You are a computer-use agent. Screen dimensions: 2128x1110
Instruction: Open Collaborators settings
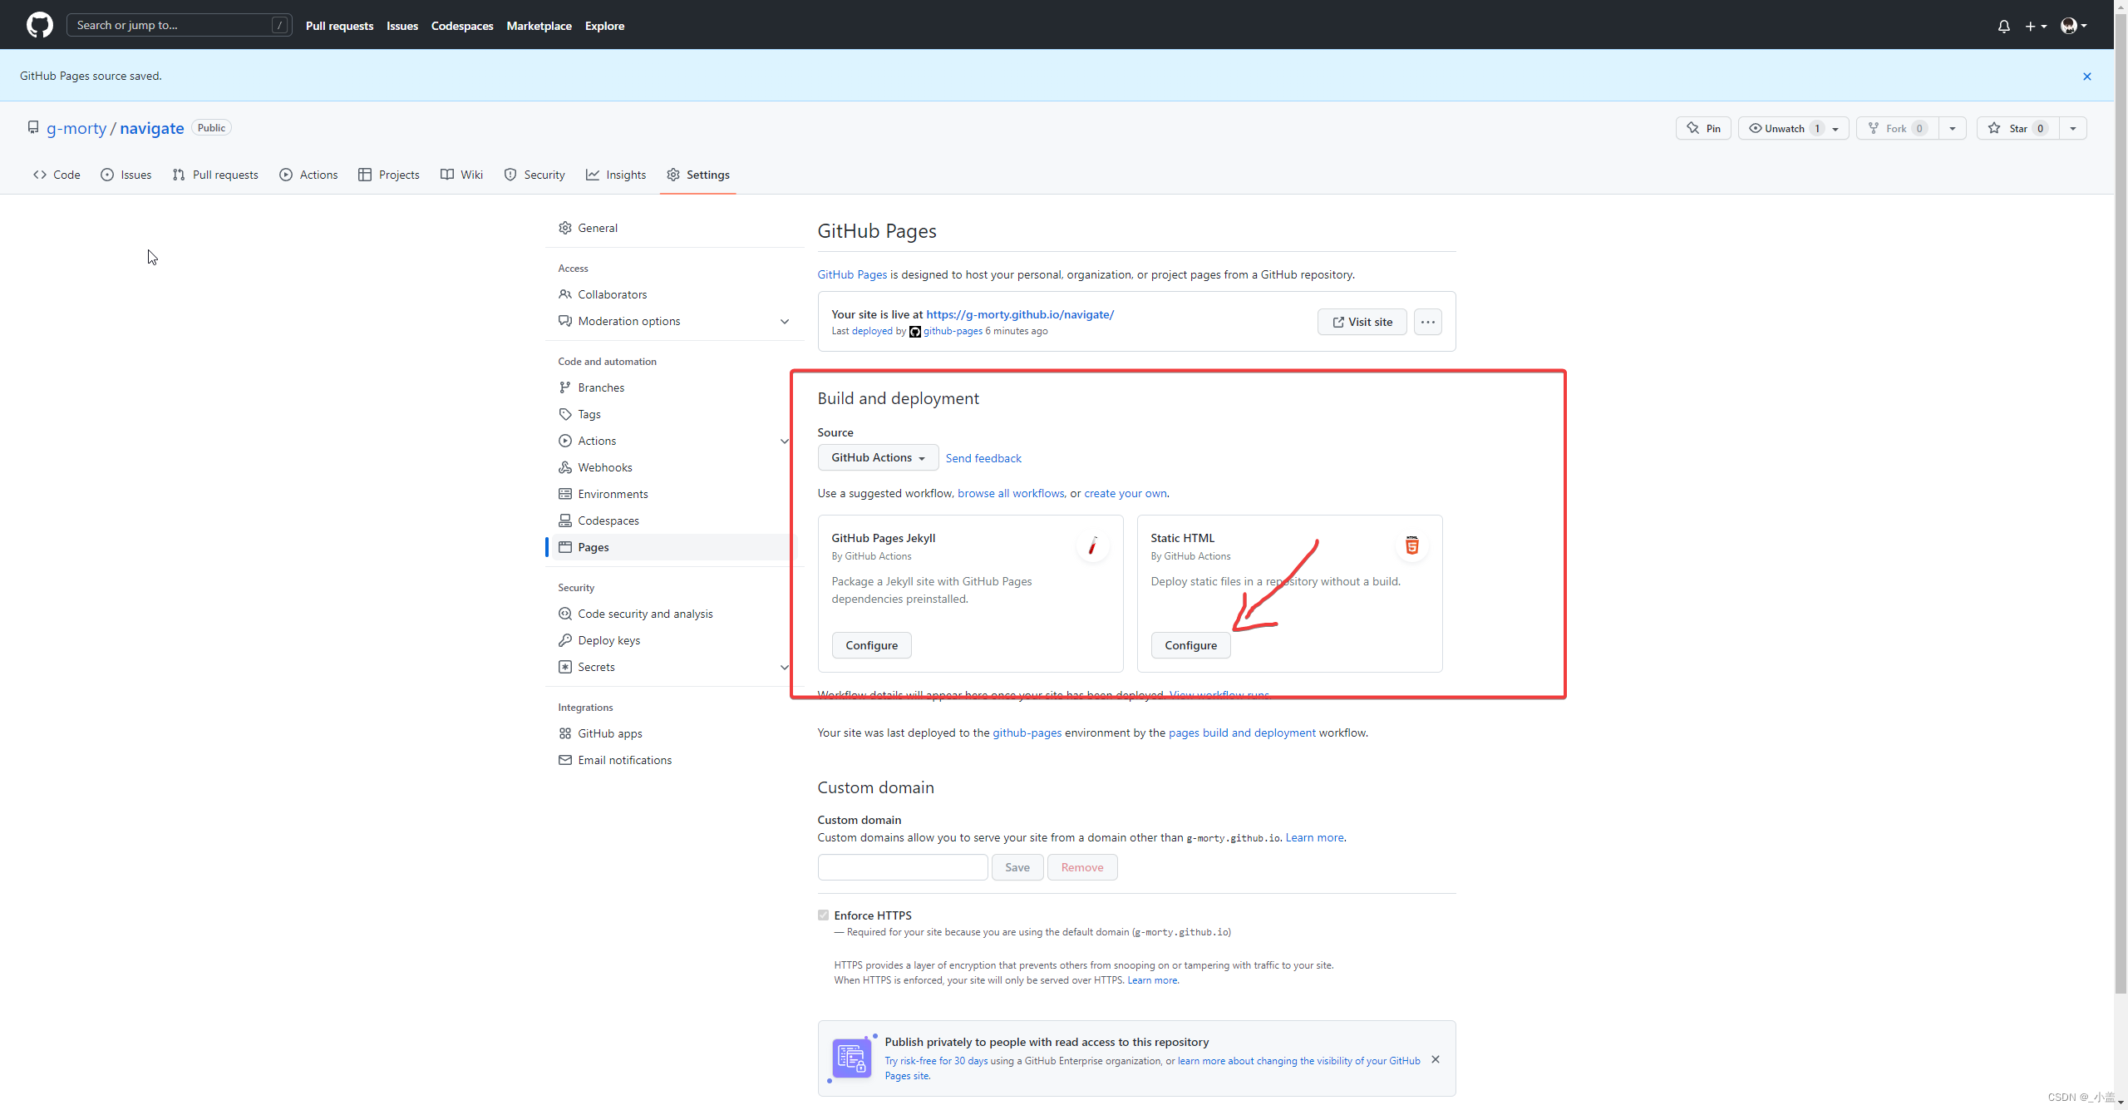click(x=673, y=294)
